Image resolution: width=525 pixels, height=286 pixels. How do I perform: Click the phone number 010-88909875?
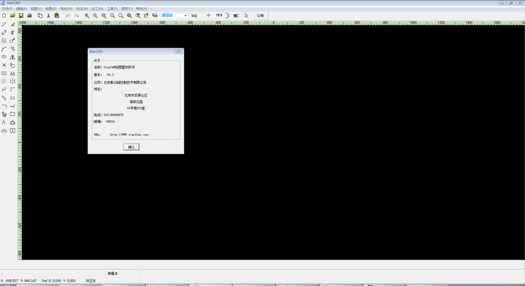(x=113, y=115)
